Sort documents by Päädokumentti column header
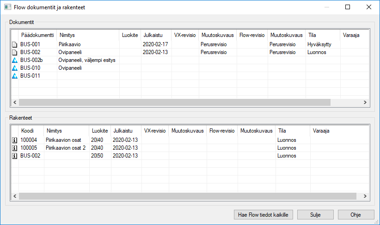The width and height of the screenshot is (380, 225). click(x=37, y=35)
